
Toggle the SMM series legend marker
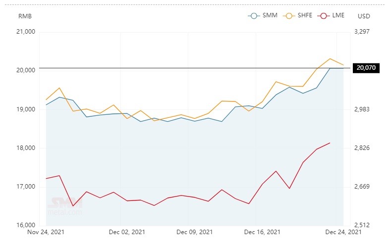coord(254,16)
